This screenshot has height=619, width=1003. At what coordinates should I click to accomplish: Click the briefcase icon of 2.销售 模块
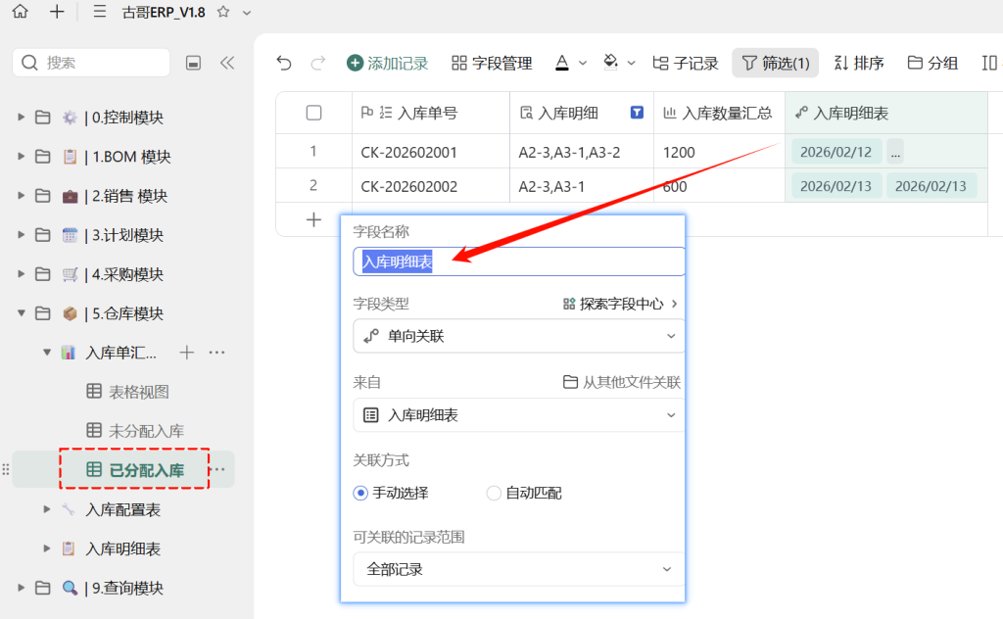(x=70, y=196)
